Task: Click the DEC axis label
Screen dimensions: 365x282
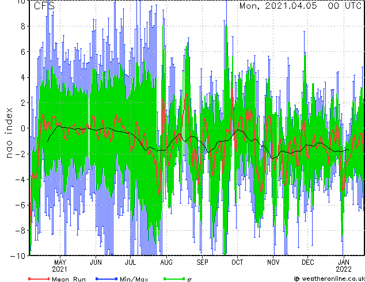Action: point(308,262)
